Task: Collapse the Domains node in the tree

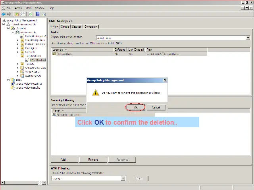Action: coord(8,28)
